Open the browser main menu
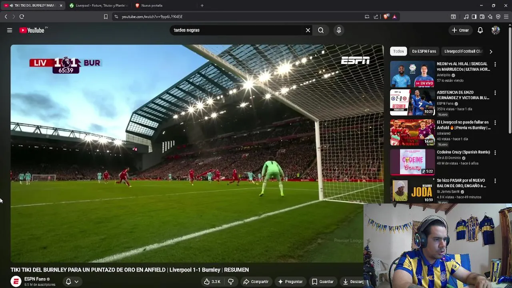The height and width of the screenshot is (288, 512). (x=506, y=16)
